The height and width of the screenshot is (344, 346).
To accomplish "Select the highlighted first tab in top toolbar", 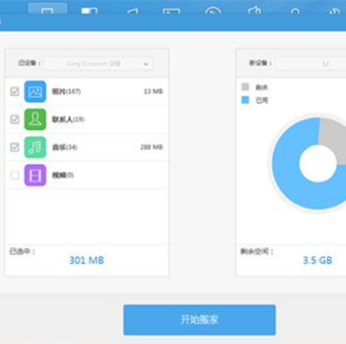I will tap(47, 9).
